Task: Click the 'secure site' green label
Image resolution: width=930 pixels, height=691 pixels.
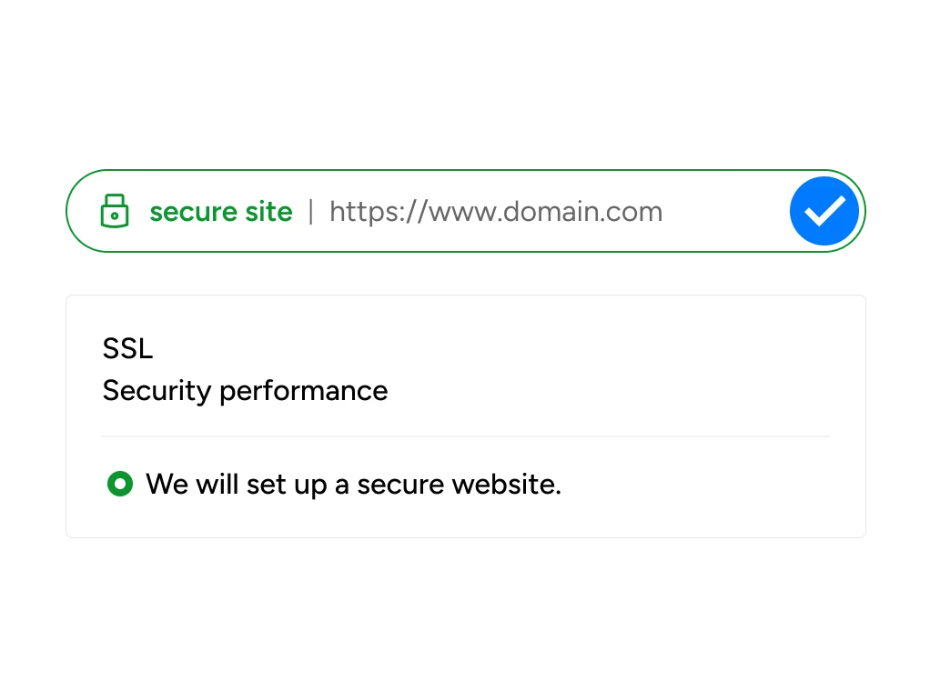Action: 220,212
